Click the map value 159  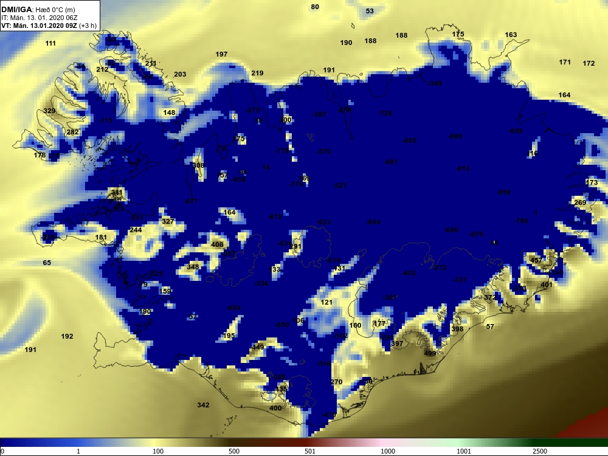[x=165, y=291]
